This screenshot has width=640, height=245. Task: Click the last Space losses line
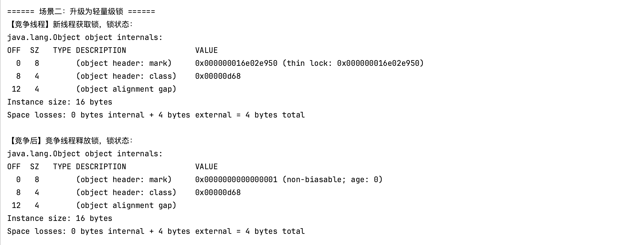pyautogui.click(x=156, y=231)
